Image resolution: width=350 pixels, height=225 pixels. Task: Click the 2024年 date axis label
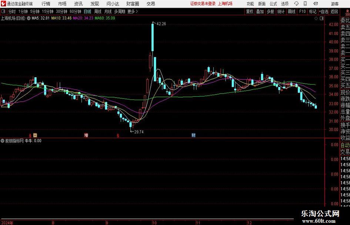tap(7, 223)
